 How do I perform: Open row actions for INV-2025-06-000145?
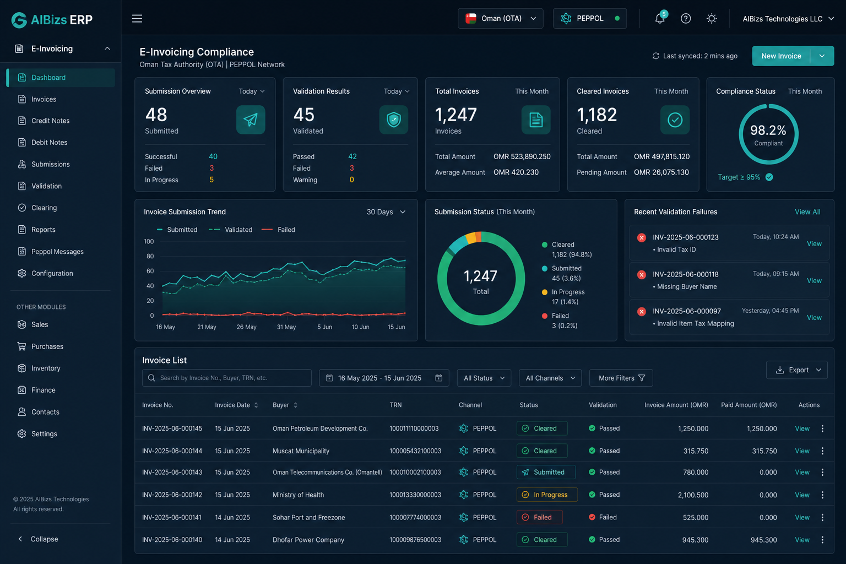pyautogui.click(x=822, y=429)
